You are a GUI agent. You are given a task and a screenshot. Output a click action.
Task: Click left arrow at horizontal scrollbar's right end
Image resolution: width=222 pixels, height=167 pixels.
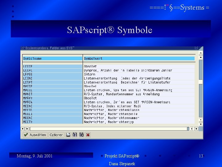192,129
